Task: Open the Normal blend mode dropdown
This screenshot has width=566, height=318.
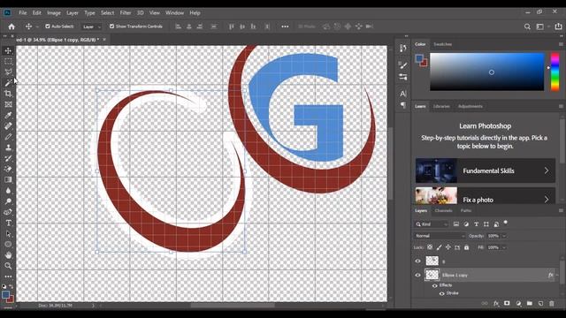Action: pos(440,236)
